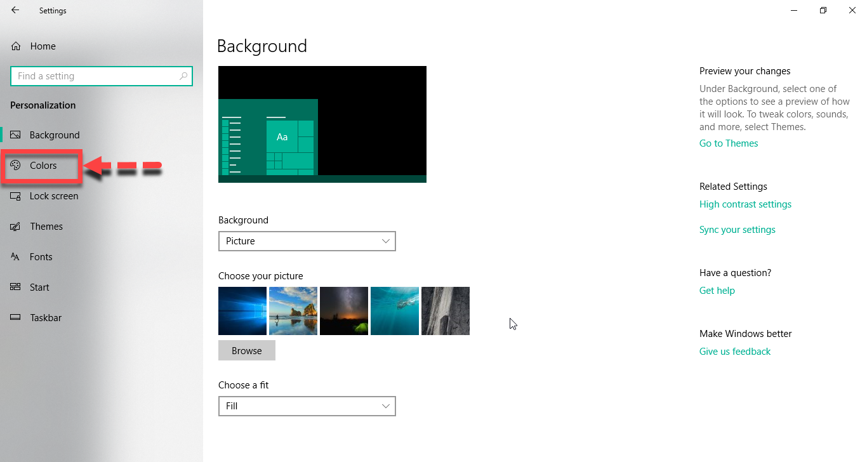Select the Background menu item in sidebar

(54, 135)
